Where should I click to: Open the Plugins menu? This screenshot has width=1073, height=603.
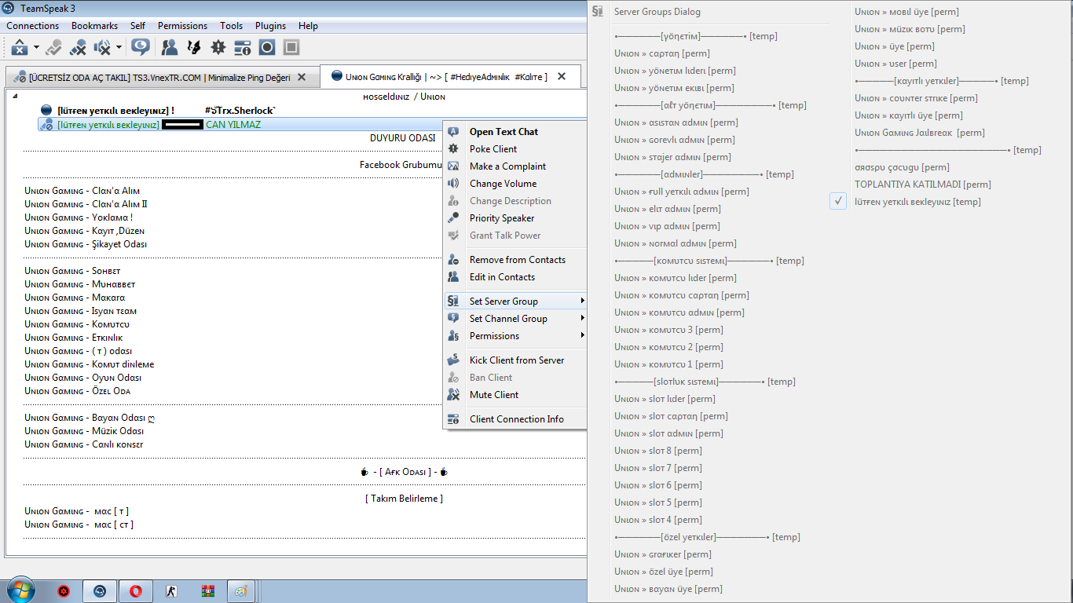click(270, 26)
